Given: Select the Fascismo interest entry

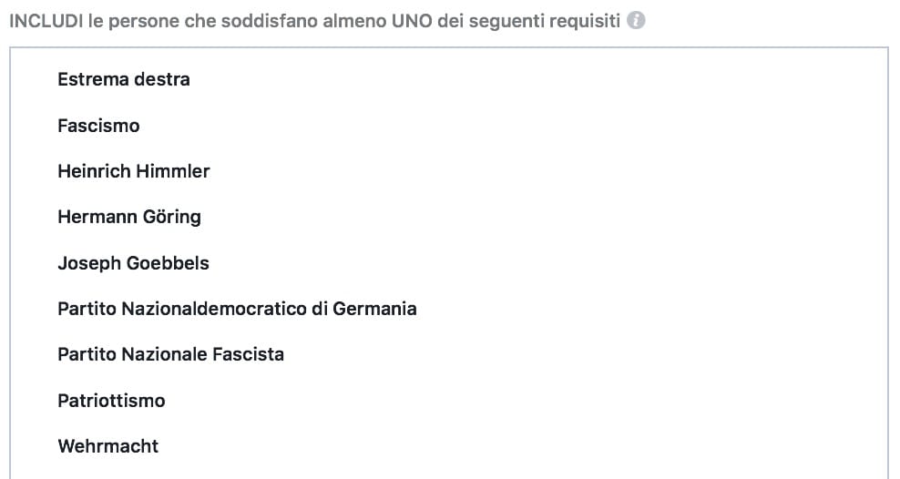Looking at the screenshot, I should (x=98, y=126).
